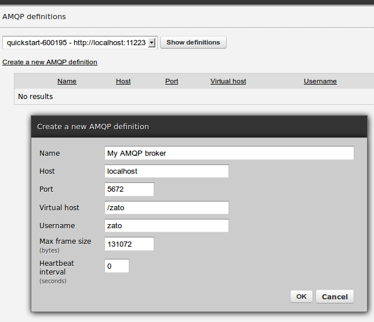Screen dimensions: 374x322
Task: Open the Create a new AMQP definition link
Action: click(x=50, y=62)
